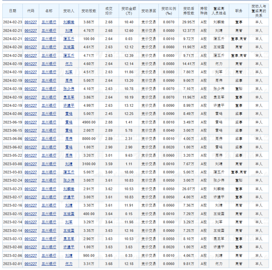Open 兰州银行 link in the 2023-02-01 row

click(x=49, y=264)
